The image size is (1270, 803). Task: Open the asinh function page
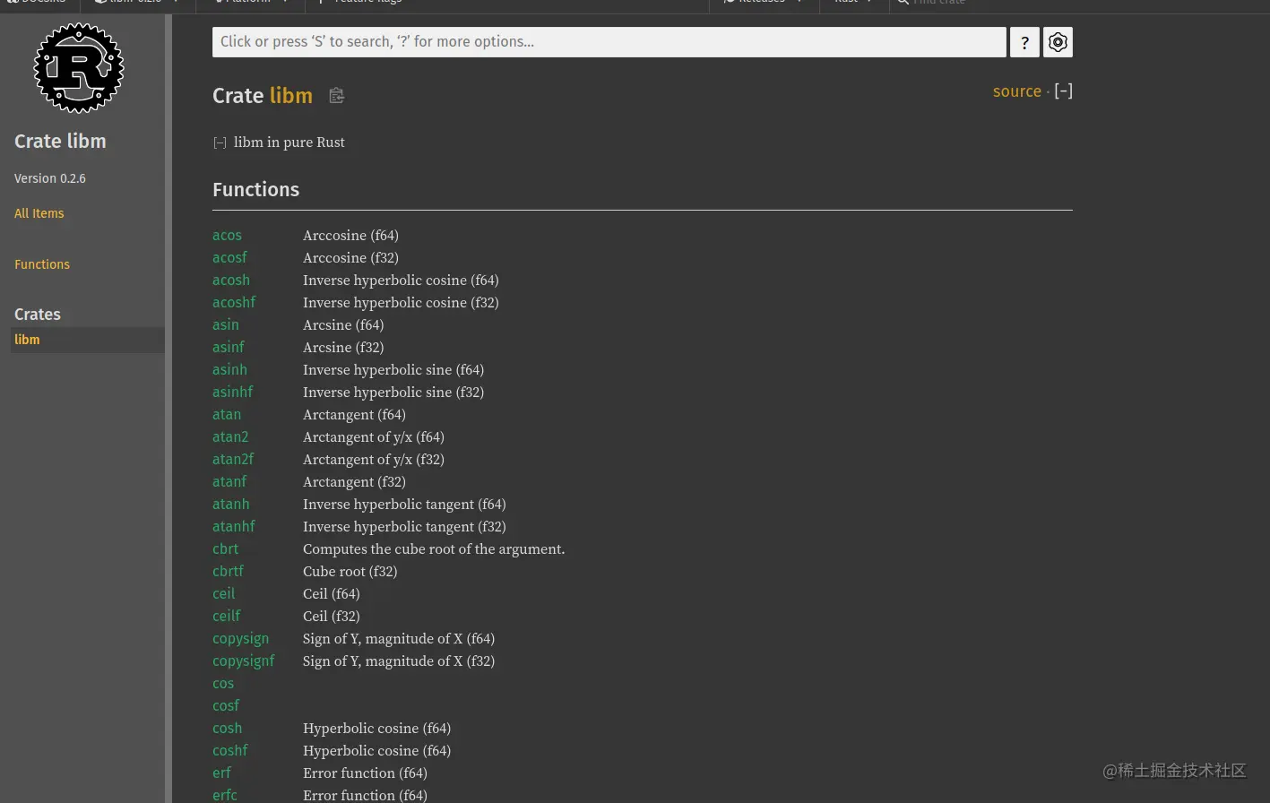coord(229,369)
